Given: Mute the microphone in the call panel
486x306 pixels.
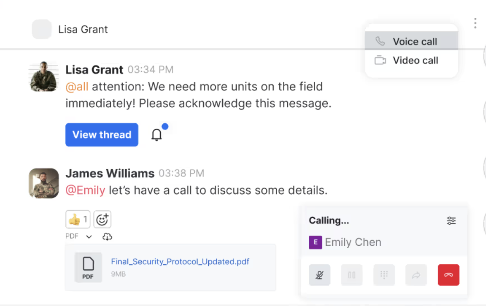Looking at the screenshot, I should (x=319, y=275).
